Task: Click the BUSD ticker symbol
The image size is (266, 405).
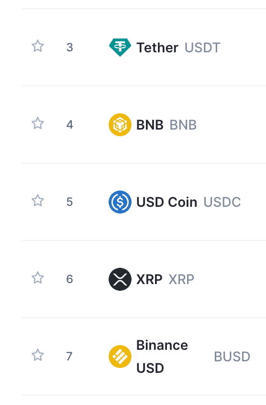Action: [232, 357]
